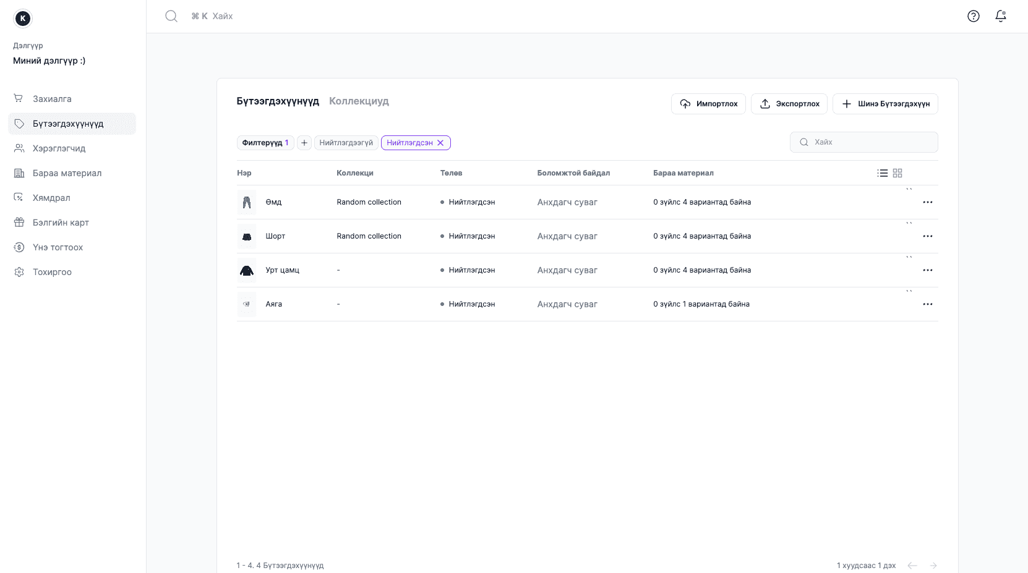Screen dimensions: 1028x573
Task: Click the Шорт product name
Action: [x=275, y=236]
